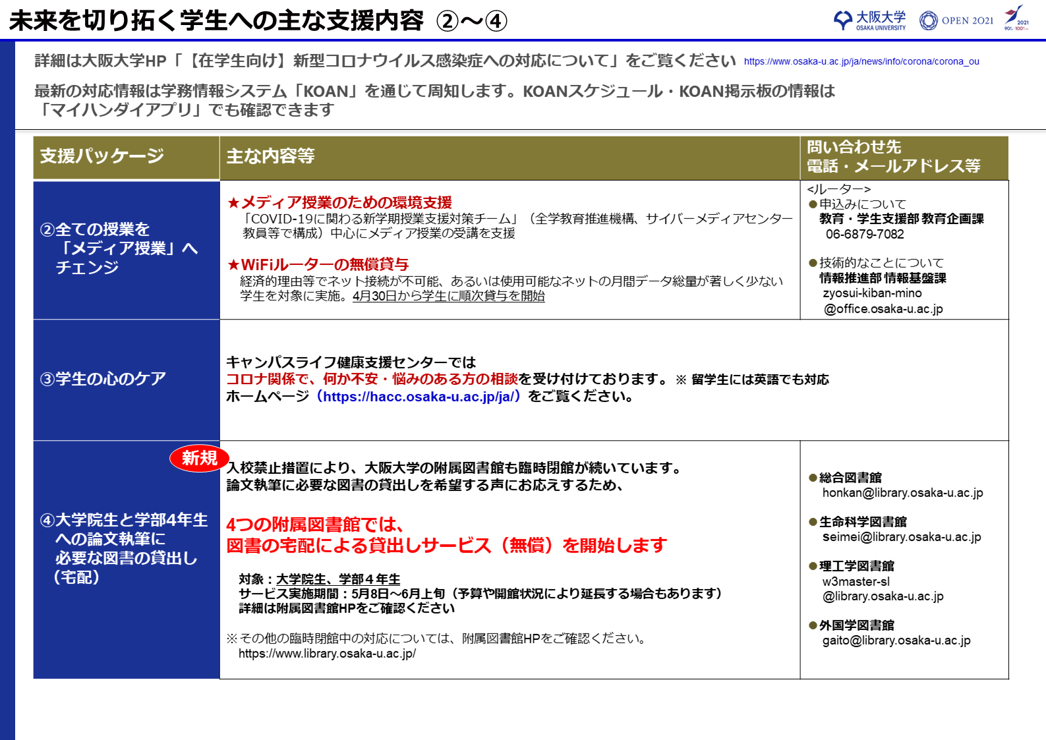Click the 支援パッケージ column header
The height and width of the screenshot is (740, 1046).
(102, 156)
